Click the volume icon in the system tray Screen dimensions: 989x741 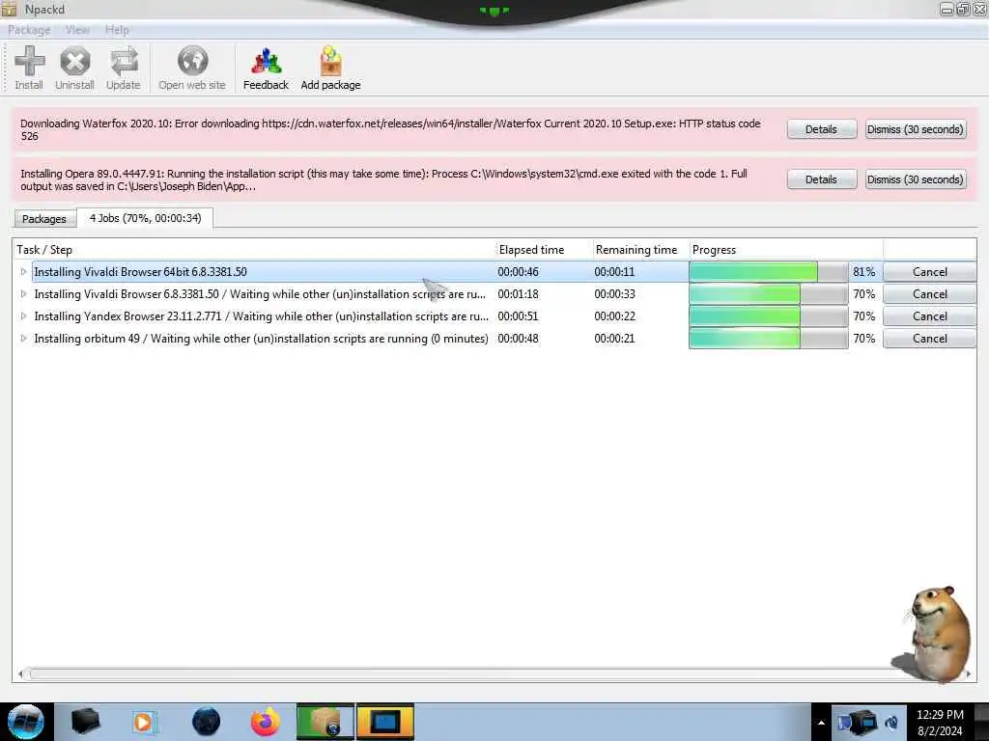click(x=891, y=723)
